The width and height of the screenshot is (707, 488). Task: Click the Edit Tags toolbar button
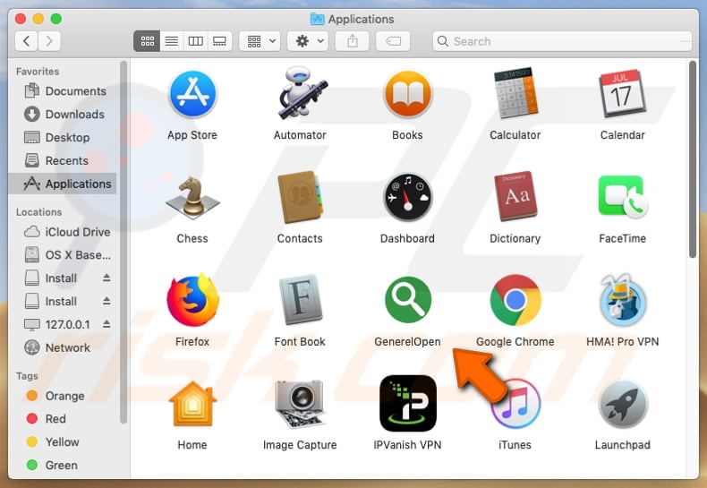[393, 41]
